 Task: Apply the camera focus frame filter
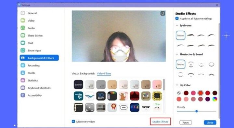[90, 107]
